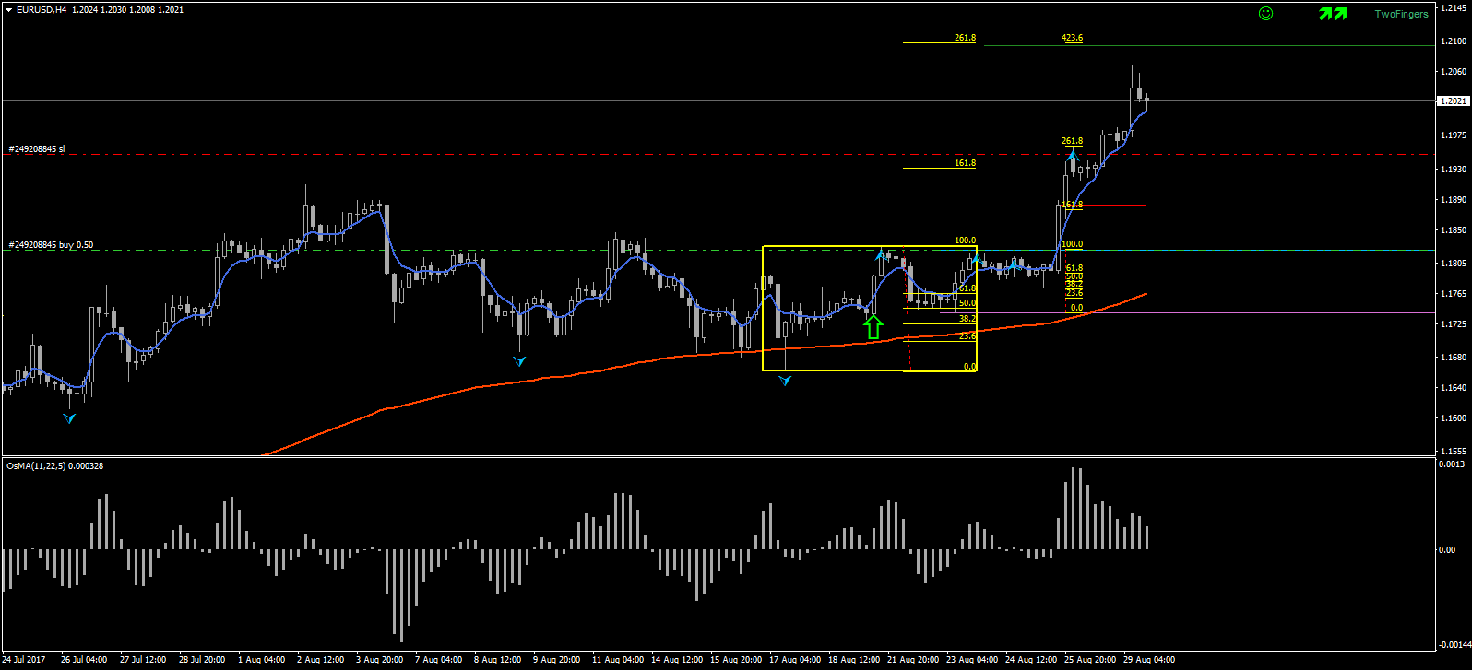Click the green double-arrow trend icon
The image size is (1472, 670).
click(1333, 14)
